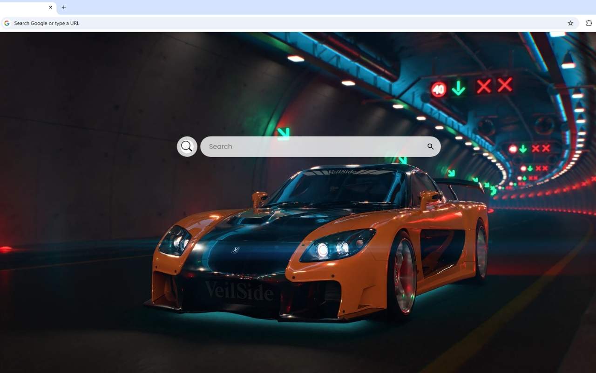
Task: Open a new tab with the plus button
Action: (x=64, y=7)
